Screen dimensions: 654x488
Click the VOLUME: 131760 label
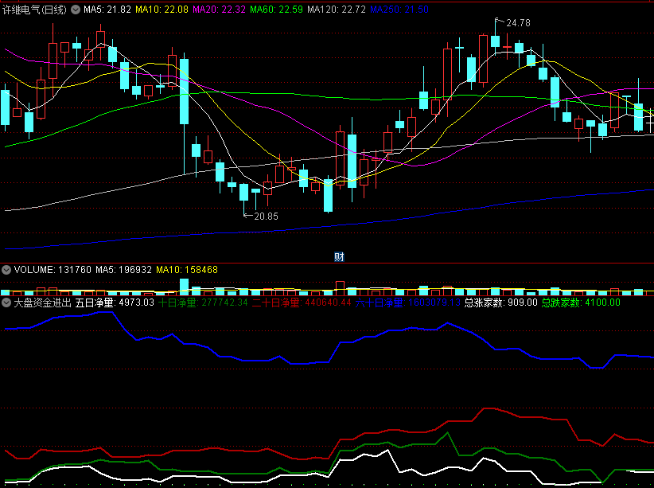coord(53,270)
